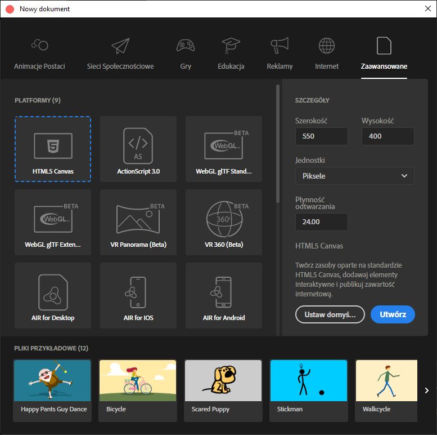Click the PLATFORMY (9) heading
This screenshot has width=437, height=435.
[38, 100]
